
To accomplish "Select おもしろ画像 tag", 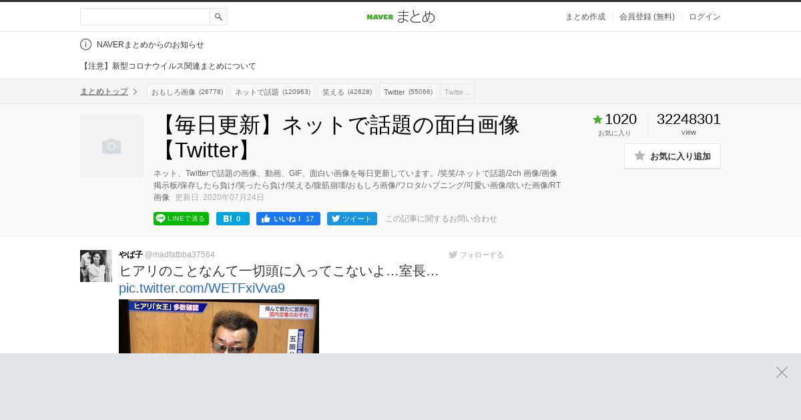I will (x=187, y=91).
